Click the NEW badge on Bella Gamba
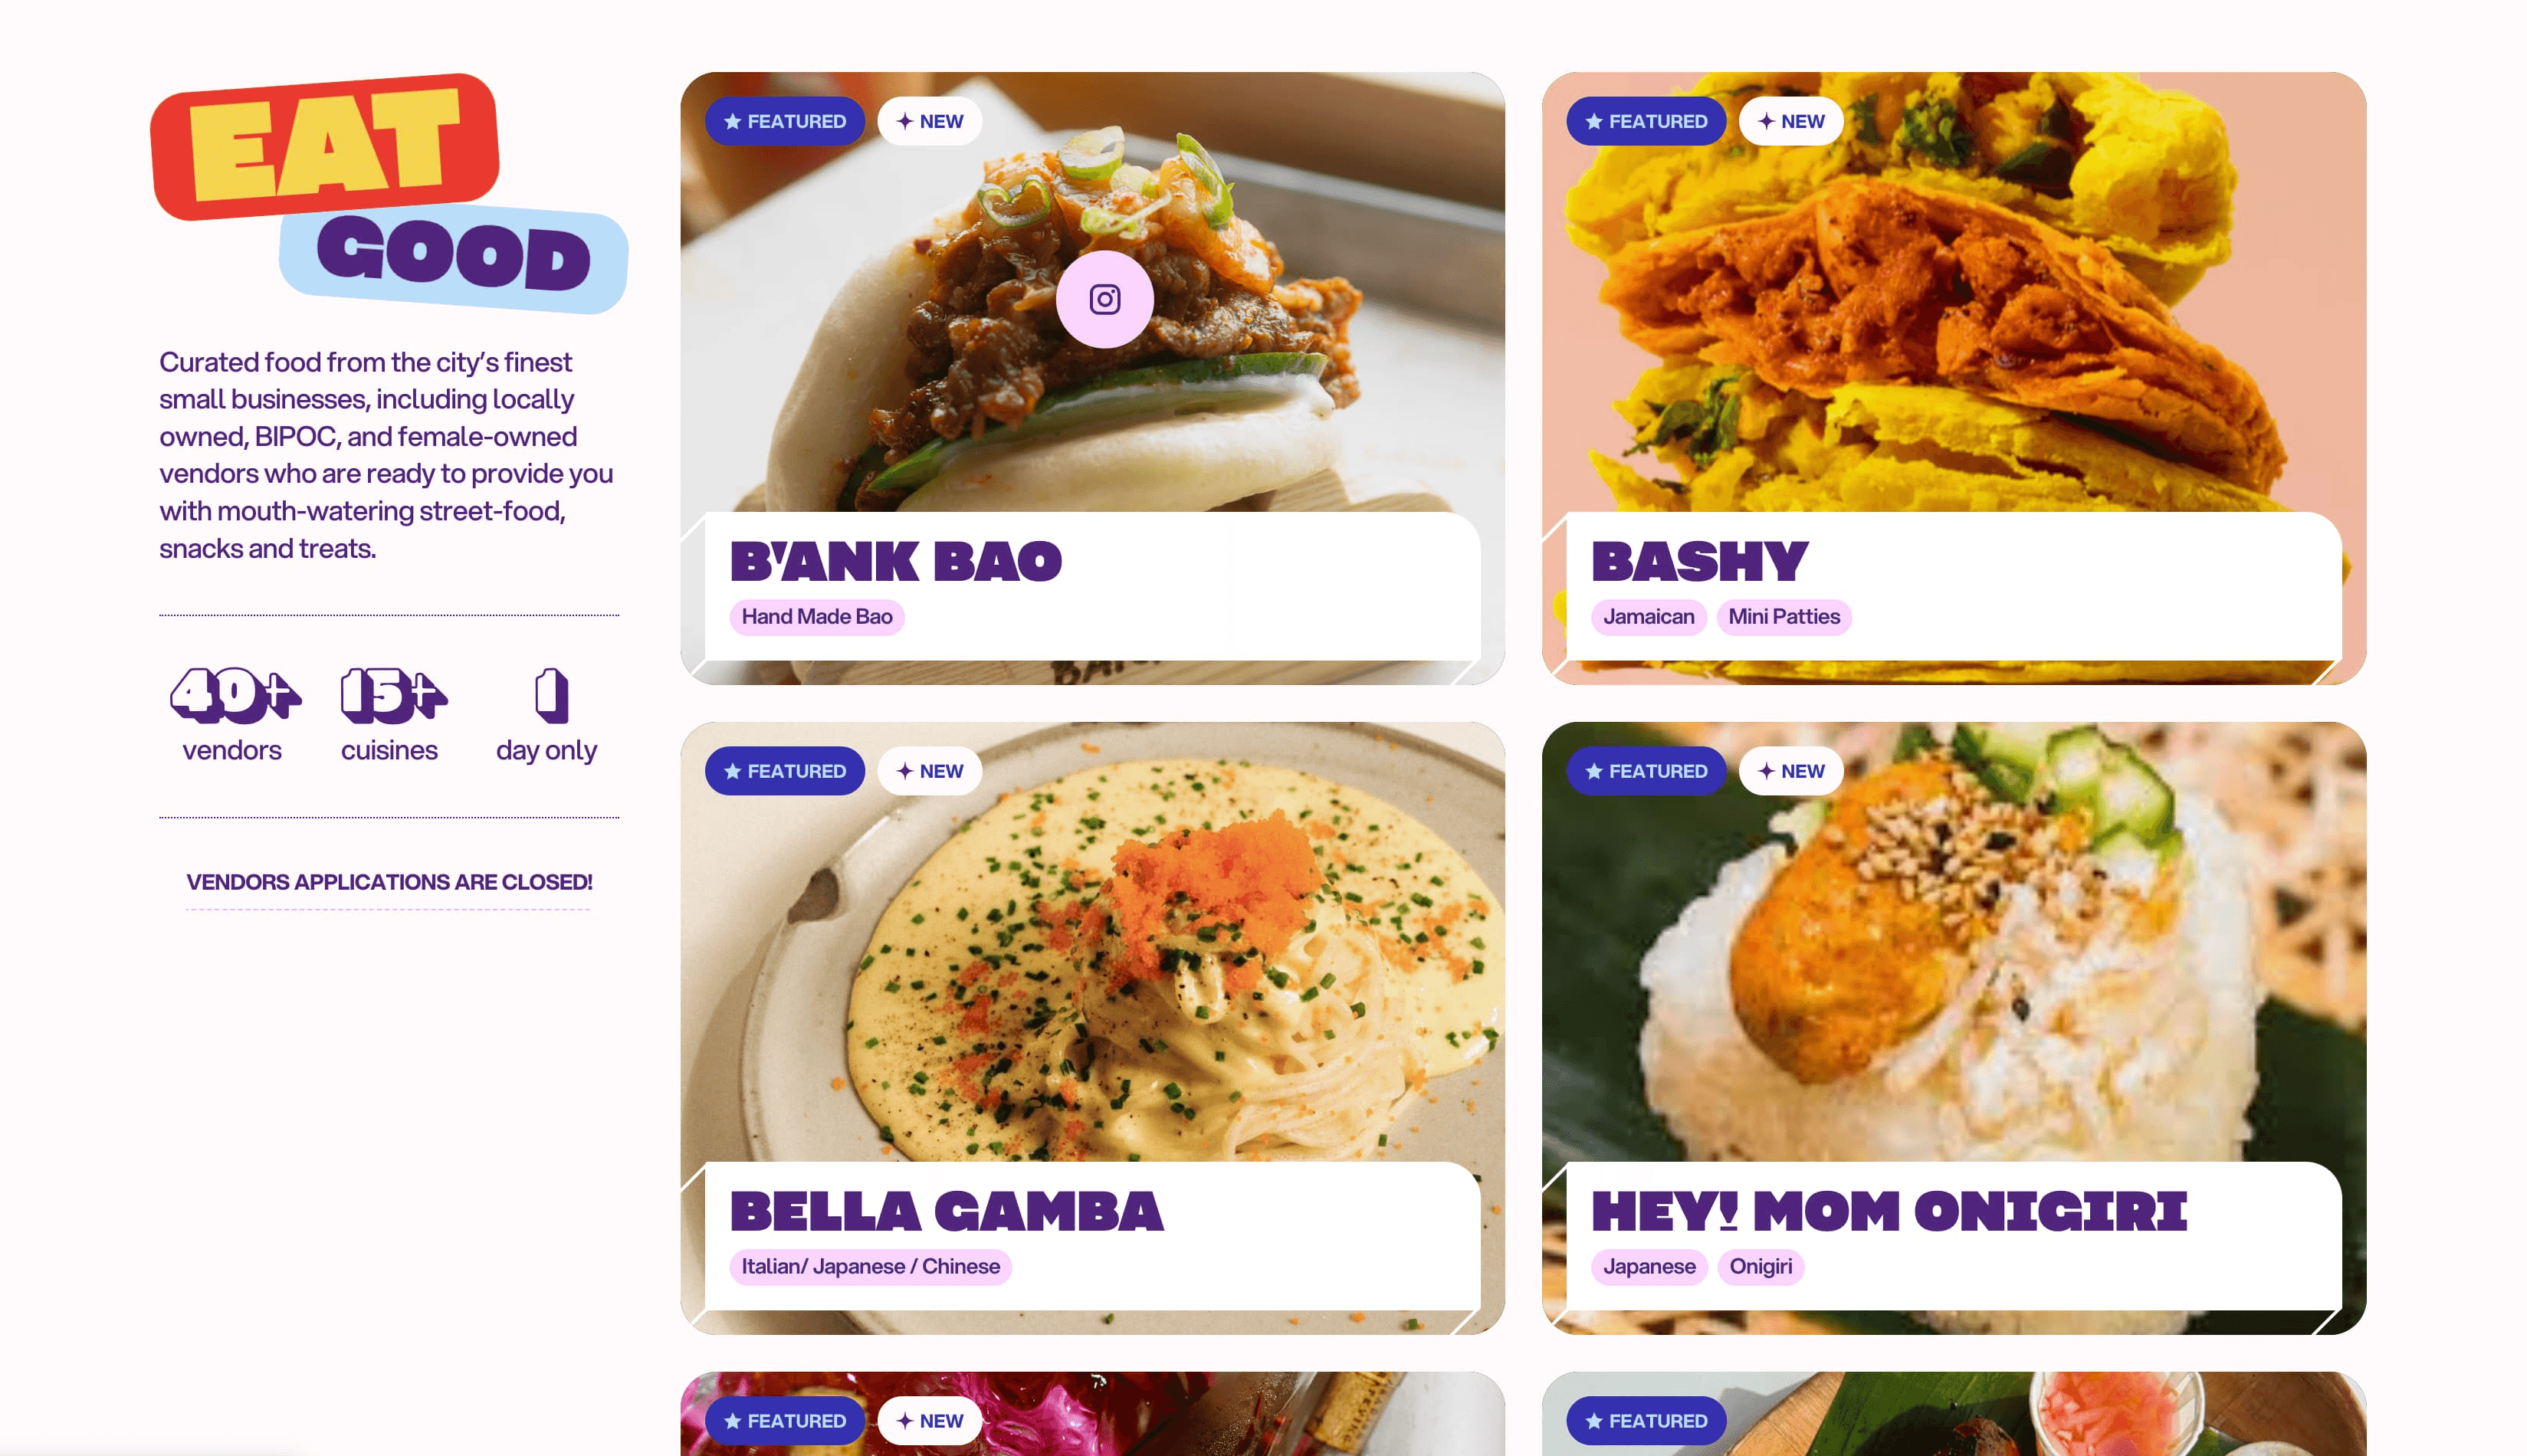Viewport: 2527px width, 1456px height. click(929, 771)
